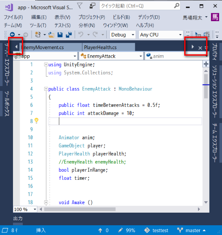Screen dimensions: 222x235
Task: Click the horizontal scrollbar thumb in the editor
Action: pyautogui.click(x=80, y=209)
